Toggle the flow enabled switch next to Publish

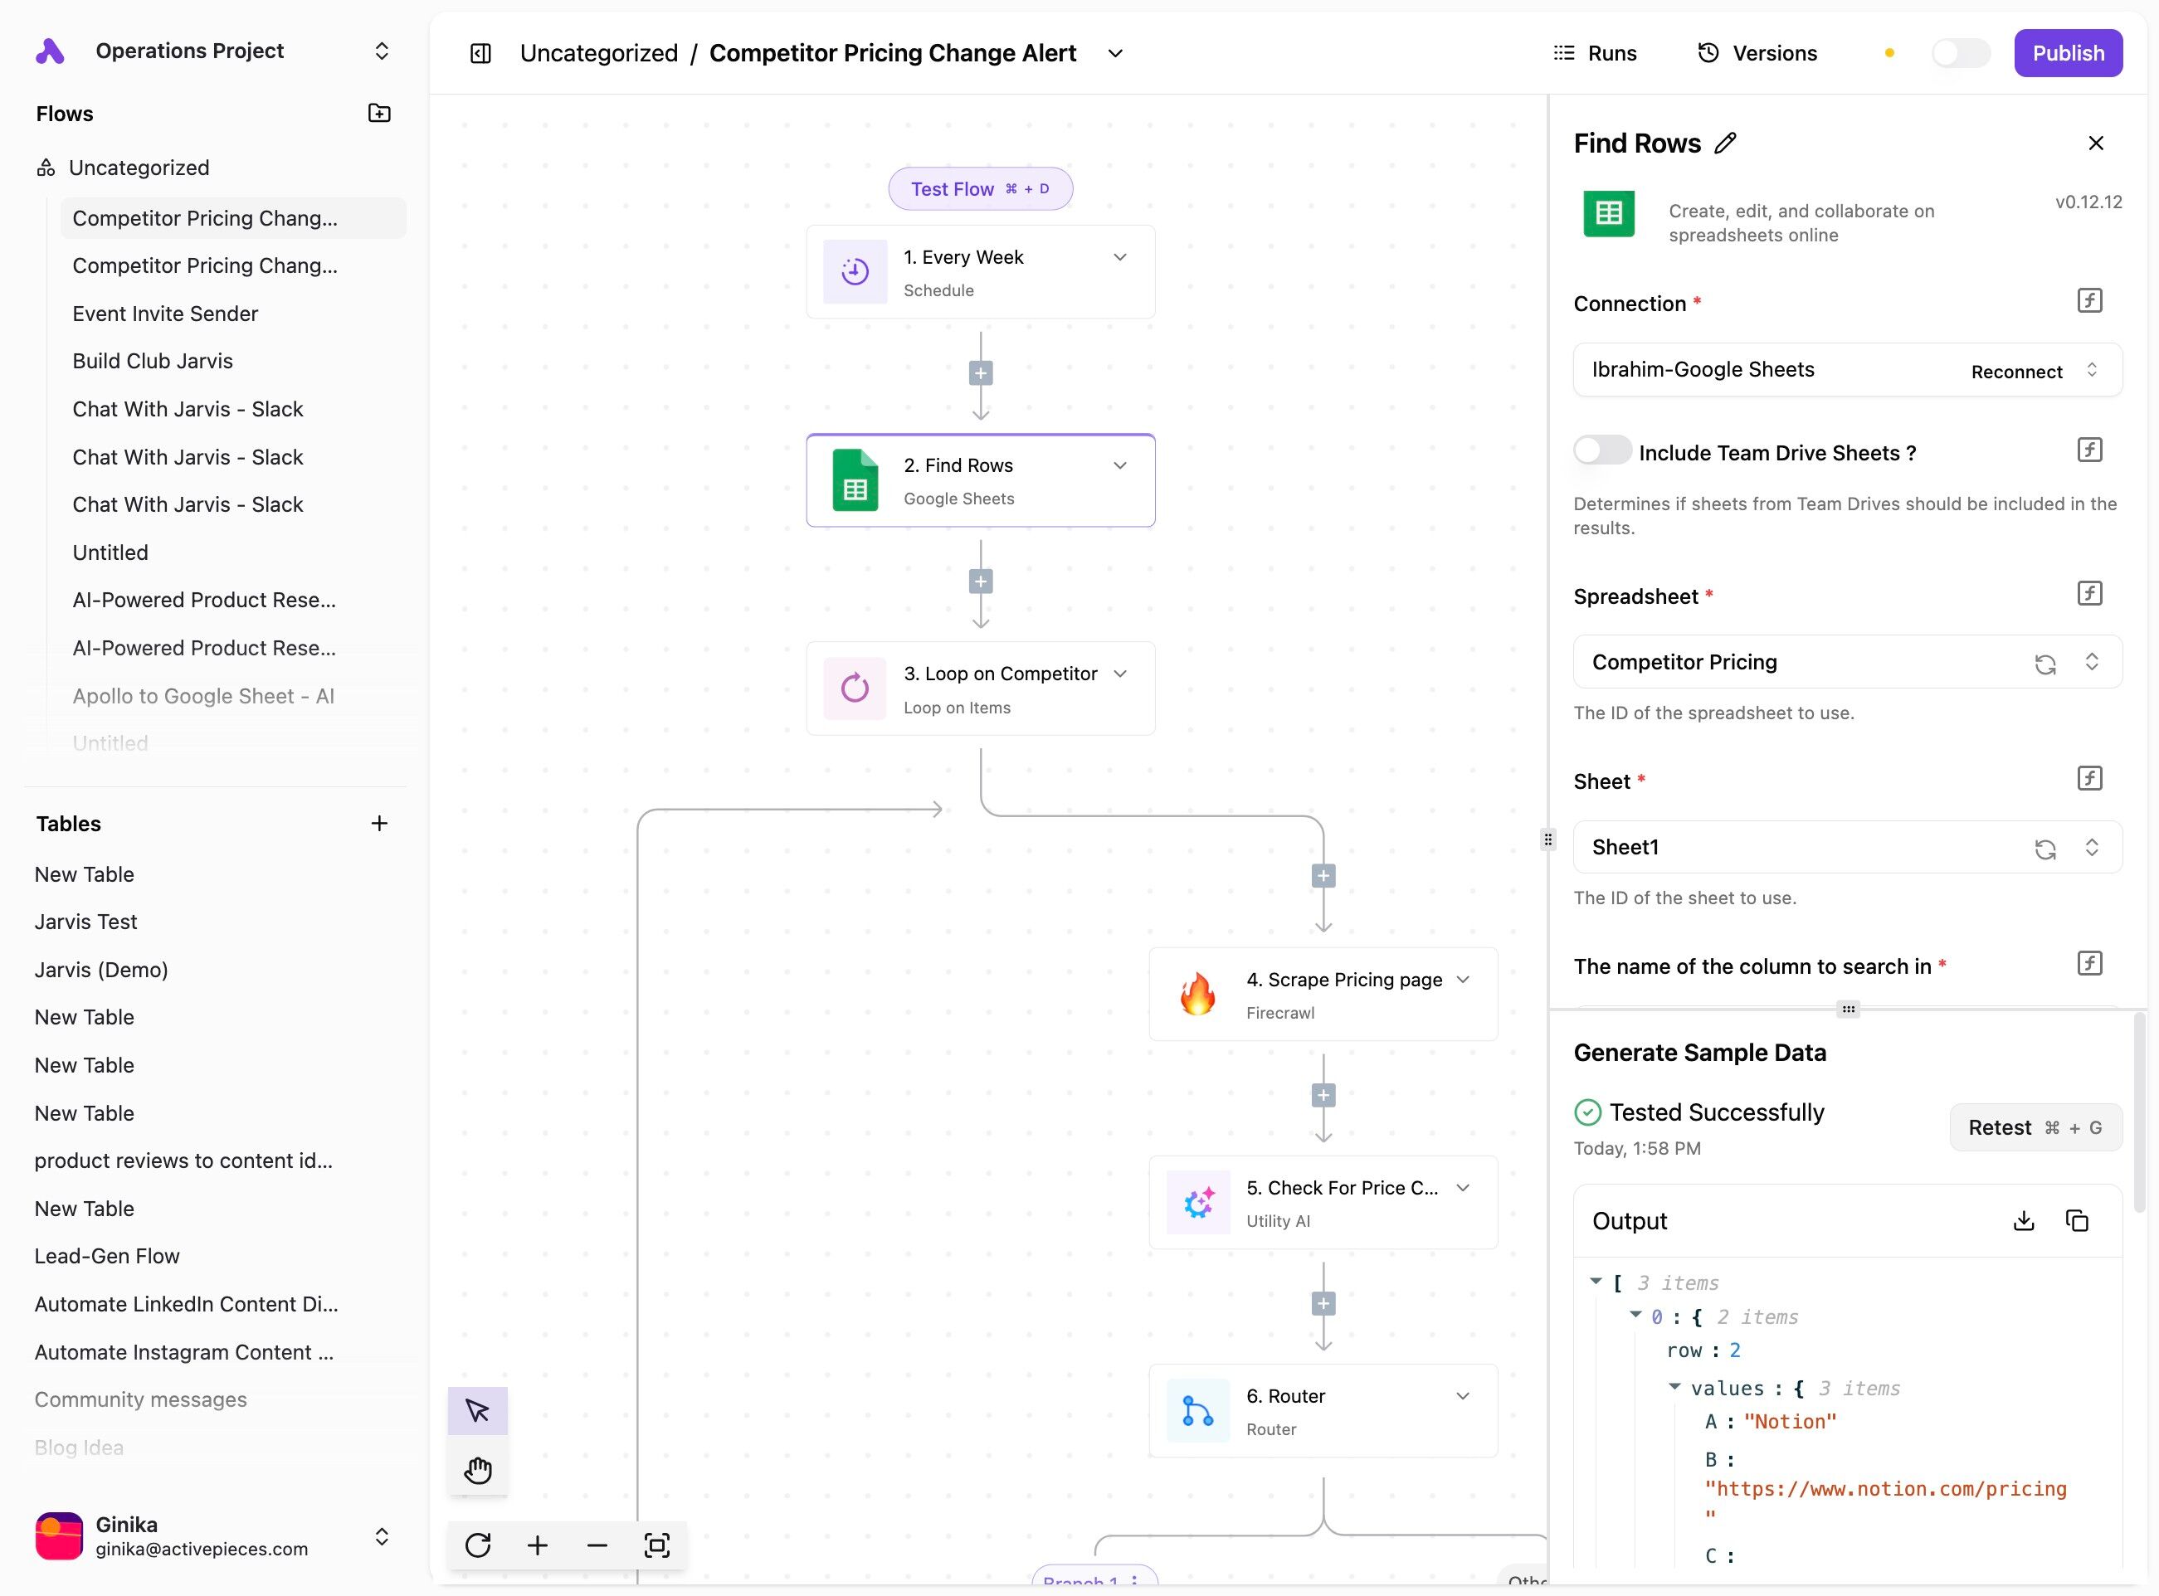1960,53
